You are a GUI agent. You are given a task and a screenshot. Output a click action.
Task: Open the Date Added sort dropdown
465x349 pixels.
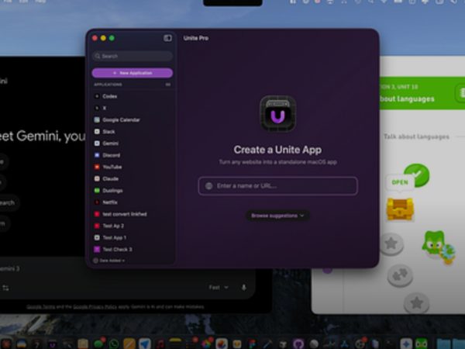tap(109, 261)
